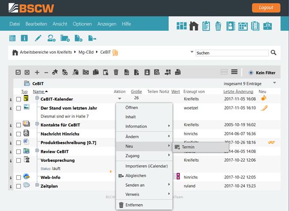Click the delete icon in the action toolbar
The height and width of the screenshot is (211, 289).
[x=116, y=72]
